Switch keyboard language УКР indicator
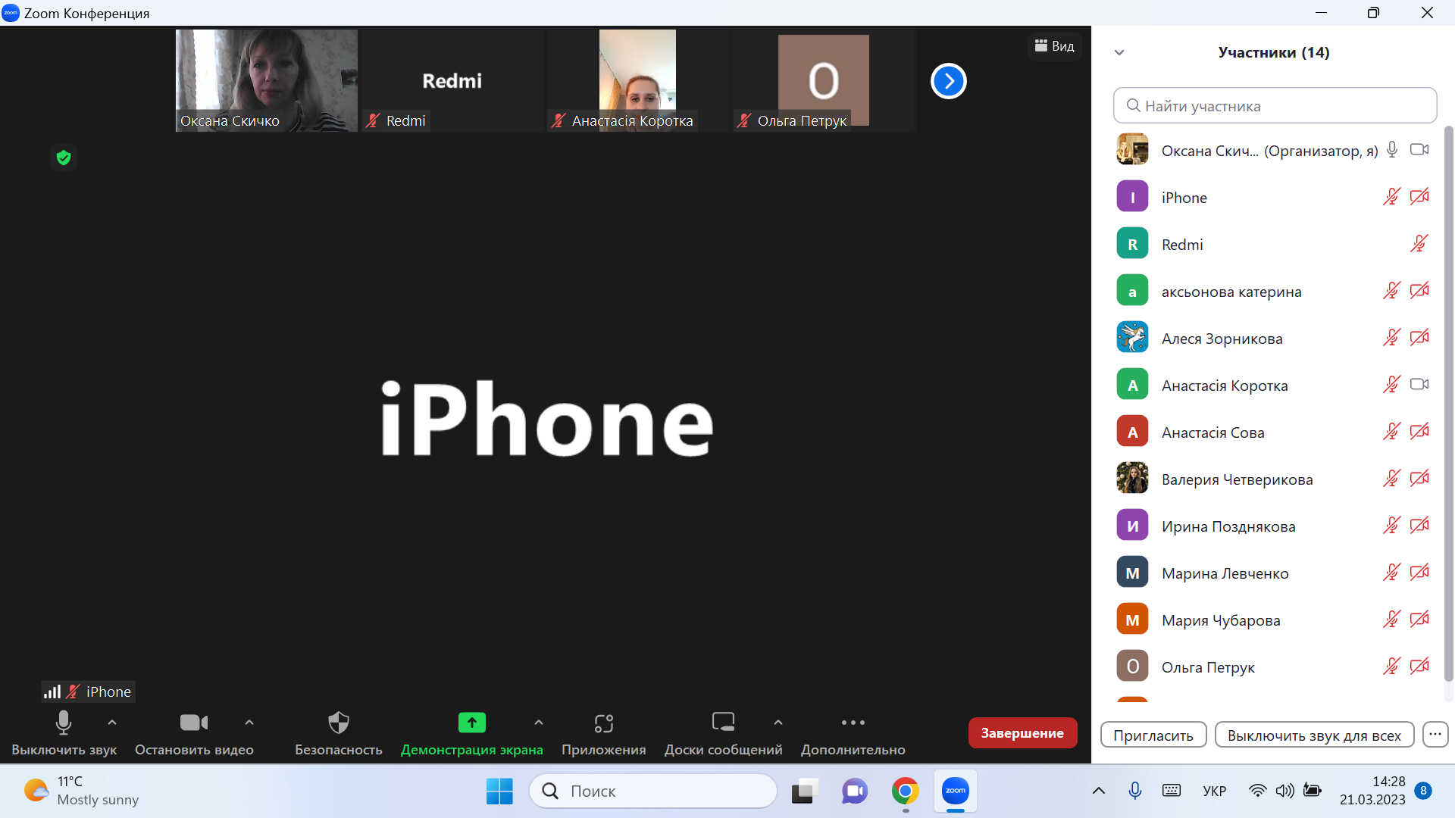Image resolution: width=1455 pixels, height=818 pixels. click(x=1214, y=791)
